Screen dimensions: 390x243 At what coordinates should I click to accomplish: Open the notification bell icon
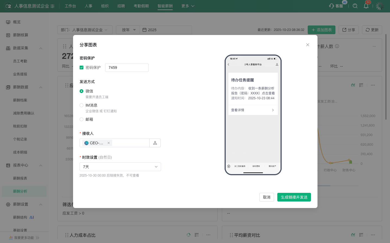[x=366, y=6]
